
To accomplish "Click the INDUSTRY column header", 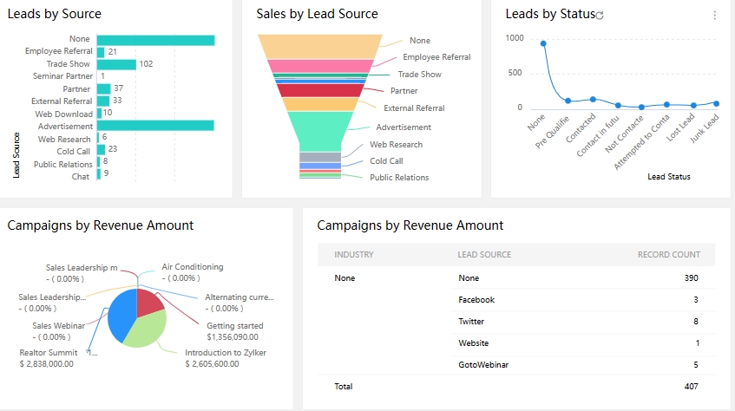I will [354, 255].
